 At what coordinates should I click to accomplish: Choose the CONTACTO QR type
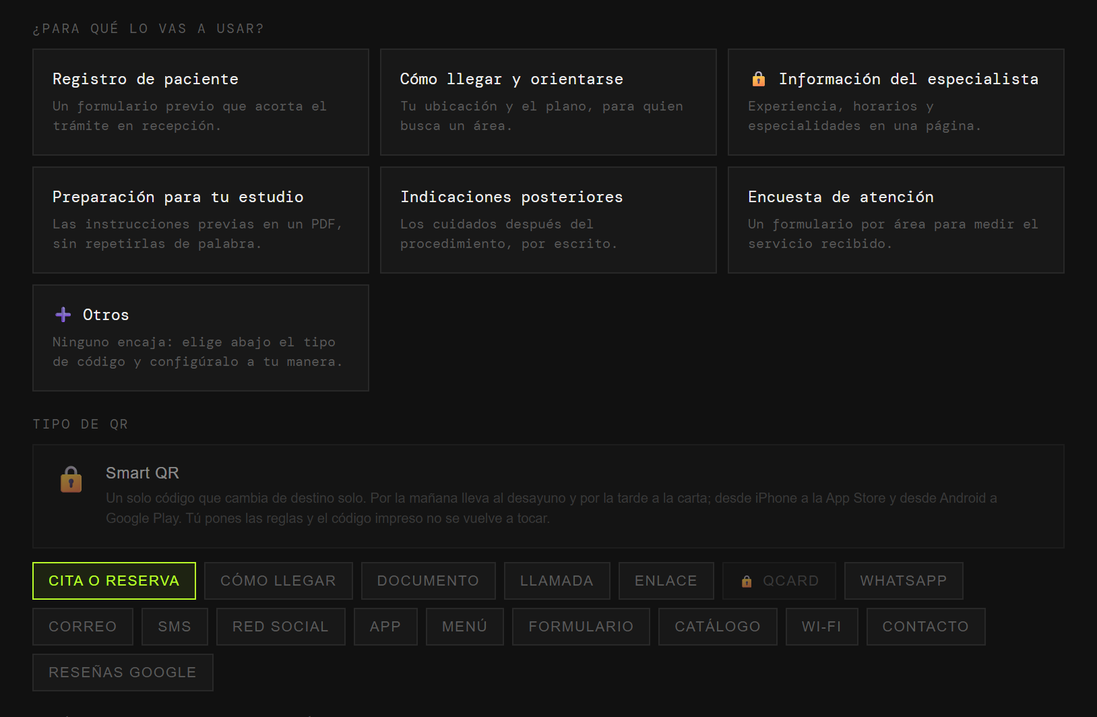926,627
